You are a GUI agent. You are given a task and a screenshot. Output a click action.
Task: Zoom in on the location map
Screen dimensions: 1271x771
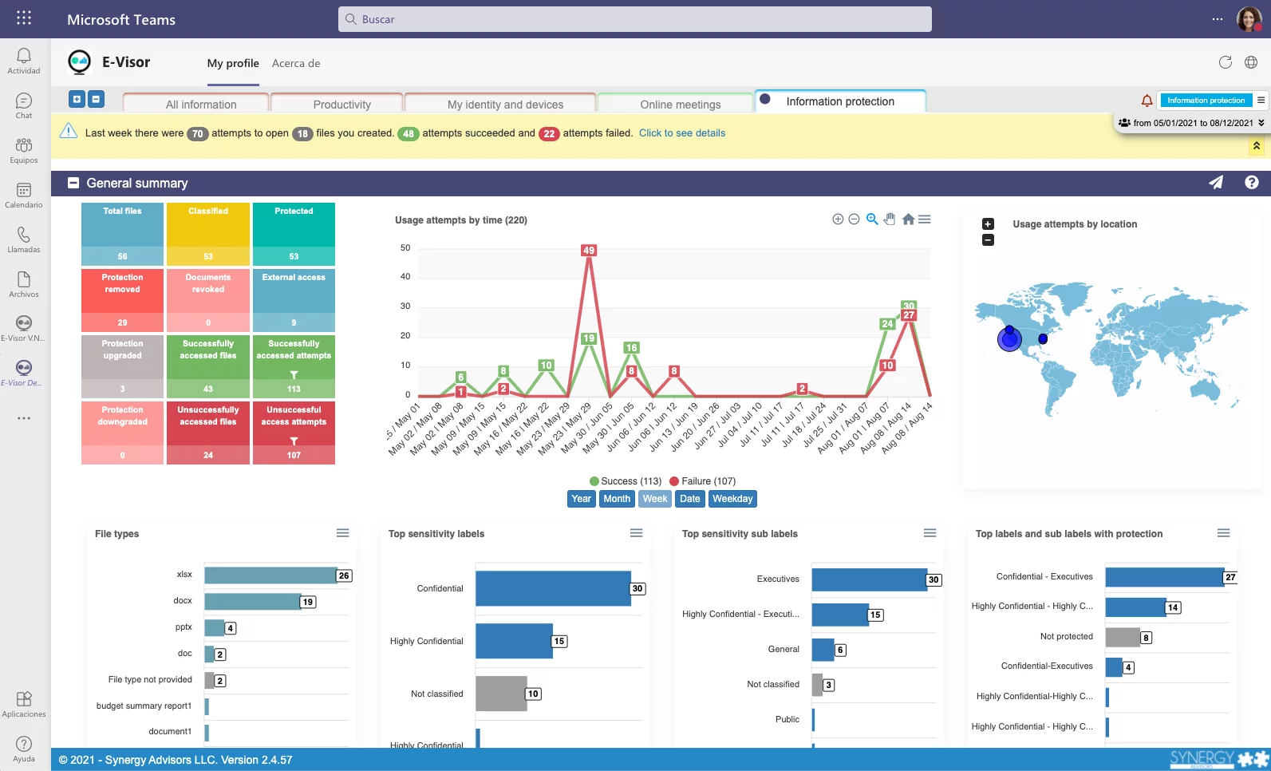[x=988, y=224]
